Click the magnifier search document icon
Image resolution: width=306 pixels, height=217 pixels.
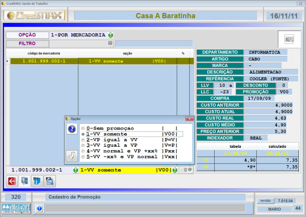click(x=50, y=181)
